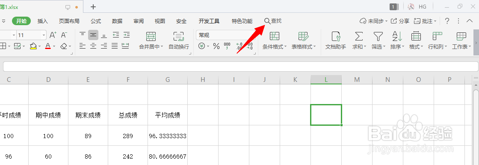Viewport: 479px width, 165px height.
Task: Open the 数据 Data tab
Action: 117,21
